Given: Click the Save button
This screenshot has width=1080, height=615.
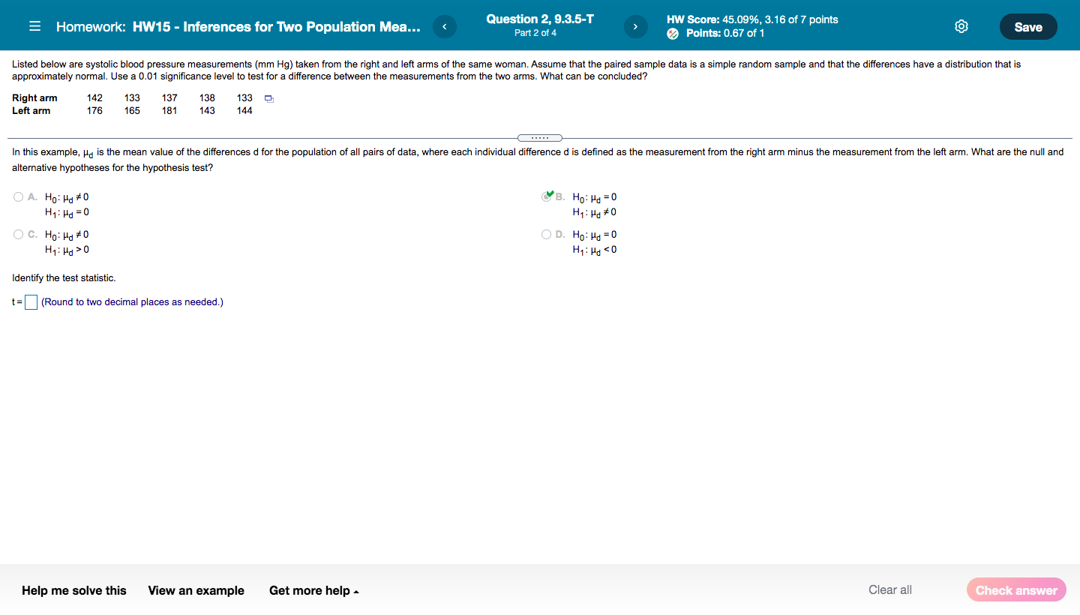Looking at the screenshot, I should pyautogui.click(x=1028, y=25).
